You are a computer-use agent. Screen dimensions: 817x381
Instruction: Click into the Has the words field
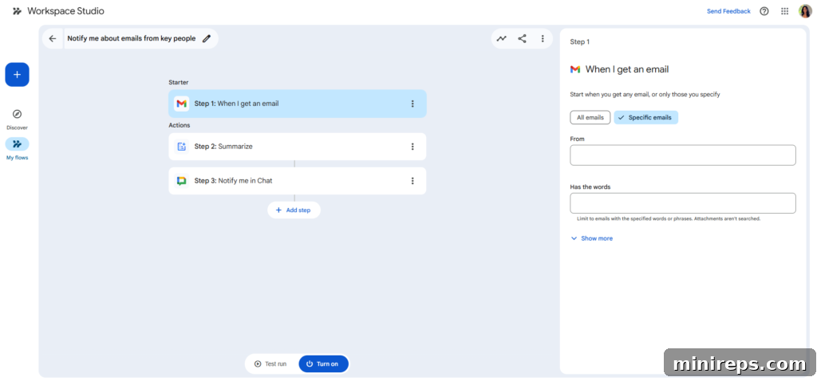[683, 203]
